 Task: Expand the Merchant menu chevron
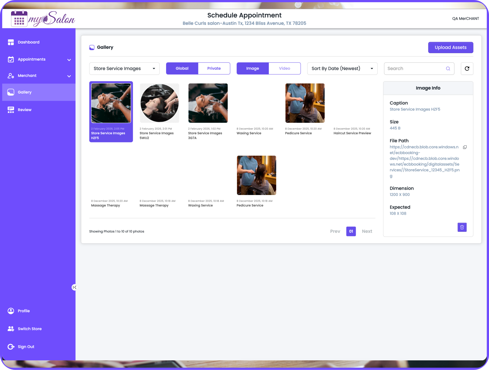pos(69,76)
